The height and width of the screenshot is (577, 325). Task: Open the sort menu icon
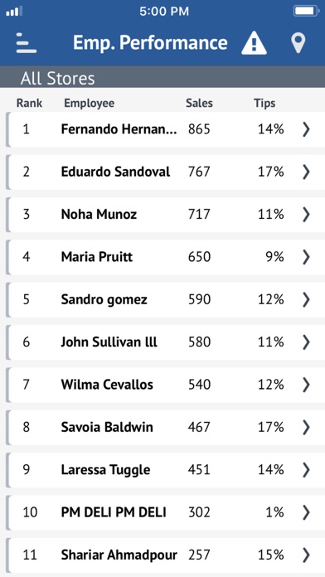(27, 43)
